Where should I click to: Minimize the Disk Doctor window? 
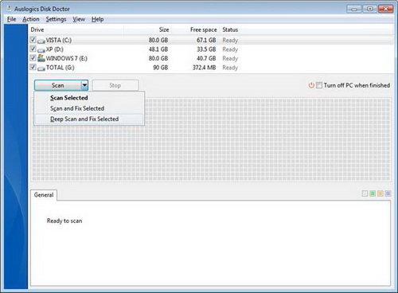(354, 9)
